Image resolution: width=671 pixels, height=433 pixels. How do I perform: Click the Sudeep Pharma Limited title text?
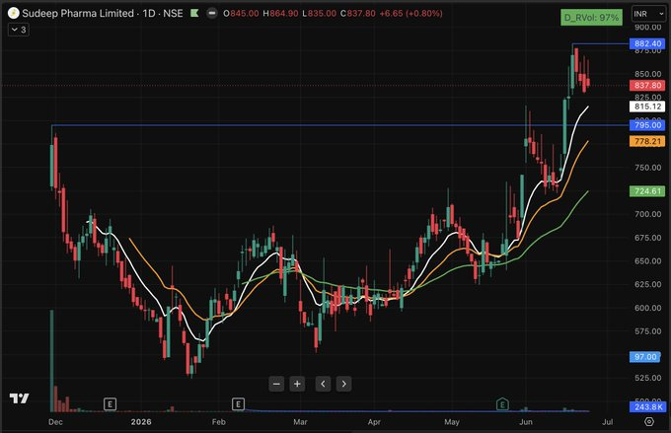pyautogui.click(x=78, y=13)
